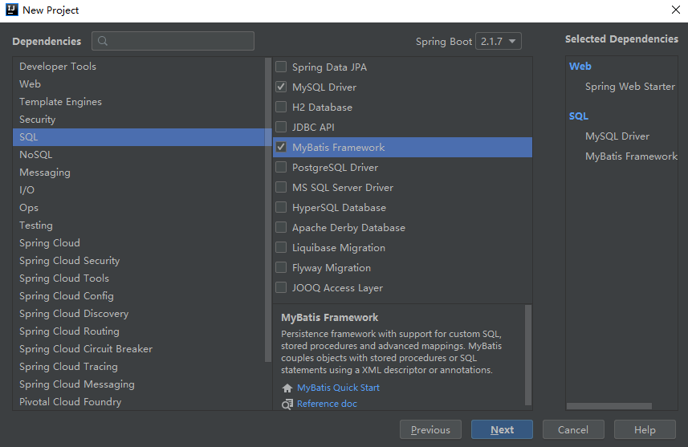688x447 pixels.
Task: Uncheck the MySQL Driver checkbox
Action: (x=281, y=87)
